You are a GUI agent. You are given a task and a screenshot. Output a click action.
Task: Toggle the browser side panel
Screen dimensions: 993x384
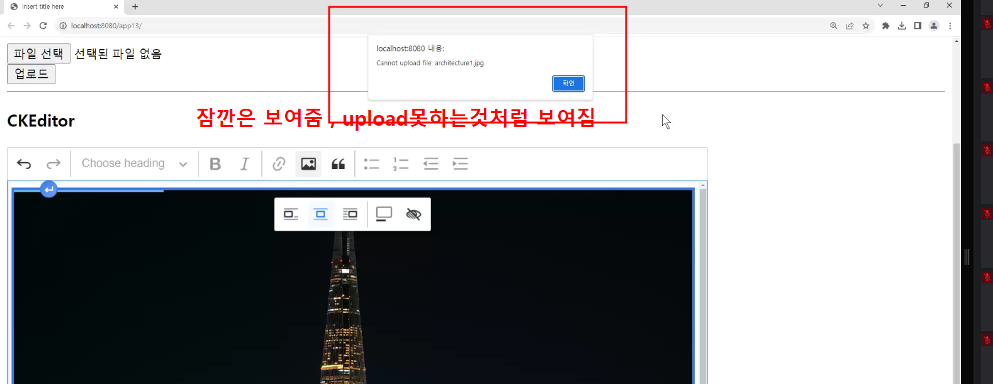tap(918, 26)
